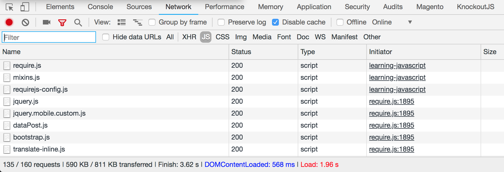Filter requests by Doc
The image size is (504, 172).
[303, 37]
